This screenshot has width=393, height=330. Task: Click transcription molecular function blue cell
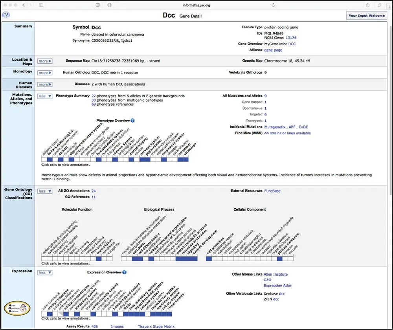coord(99,258)
